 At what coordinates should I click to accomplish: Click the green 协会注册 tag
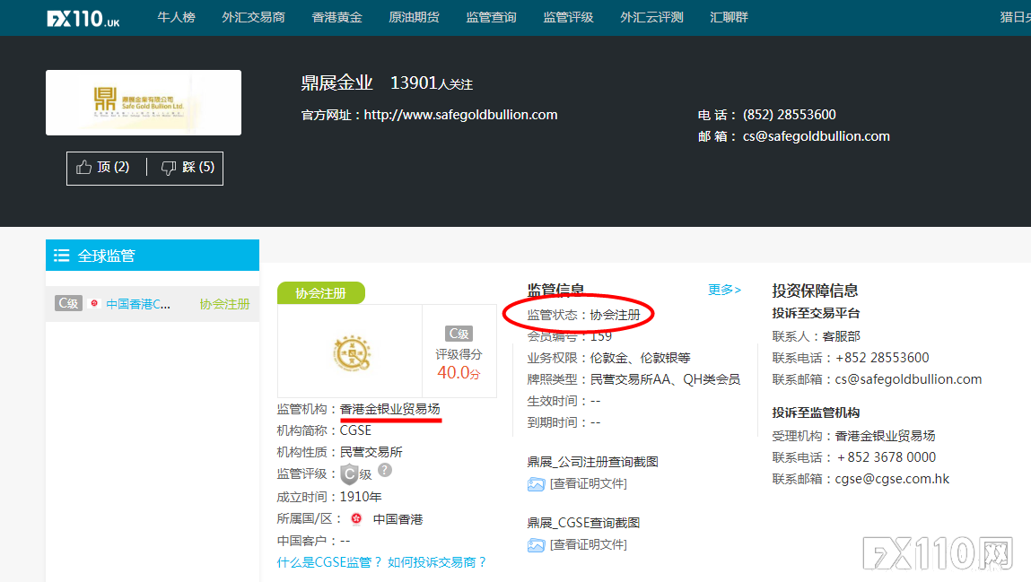click(321, 292)
